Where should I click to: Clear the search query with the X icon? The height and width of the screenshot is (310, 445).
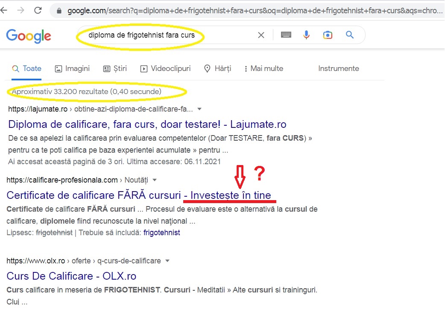point(261,35)
